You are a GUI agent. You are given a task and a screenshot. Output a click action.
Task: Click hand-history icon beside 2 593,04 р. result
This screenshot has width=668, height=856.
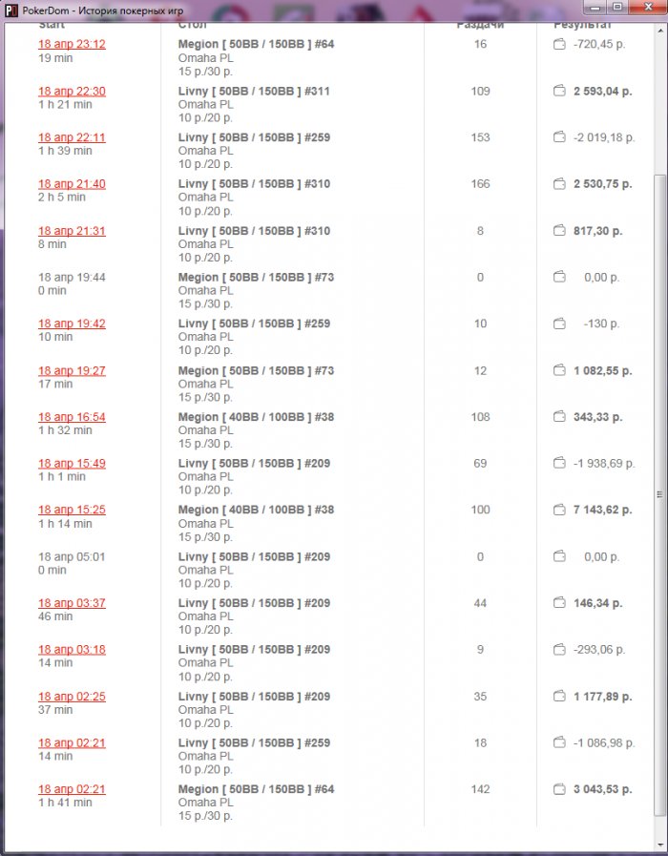[560, 92]
